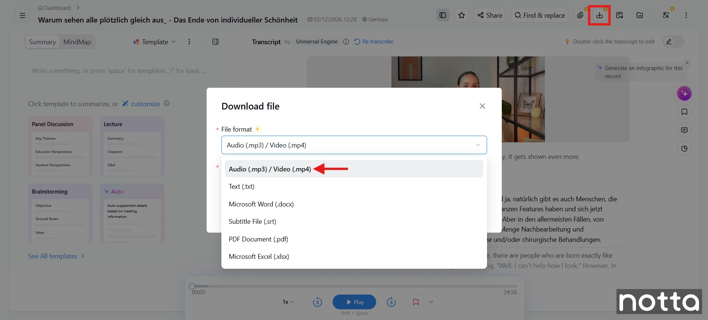The height and width of the screenshot is (320, 708).
Task: Switch to the MindMap tab
Action: (x=77, y=42)
